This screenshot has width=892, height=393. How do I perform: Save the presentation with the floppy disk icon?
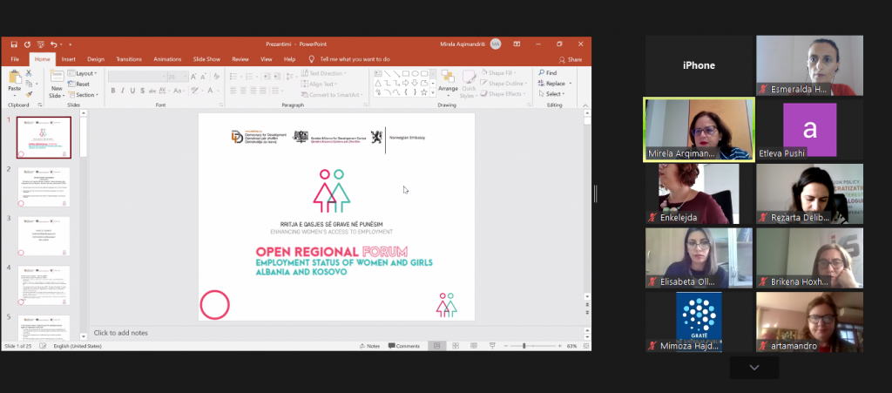point(14,44)
